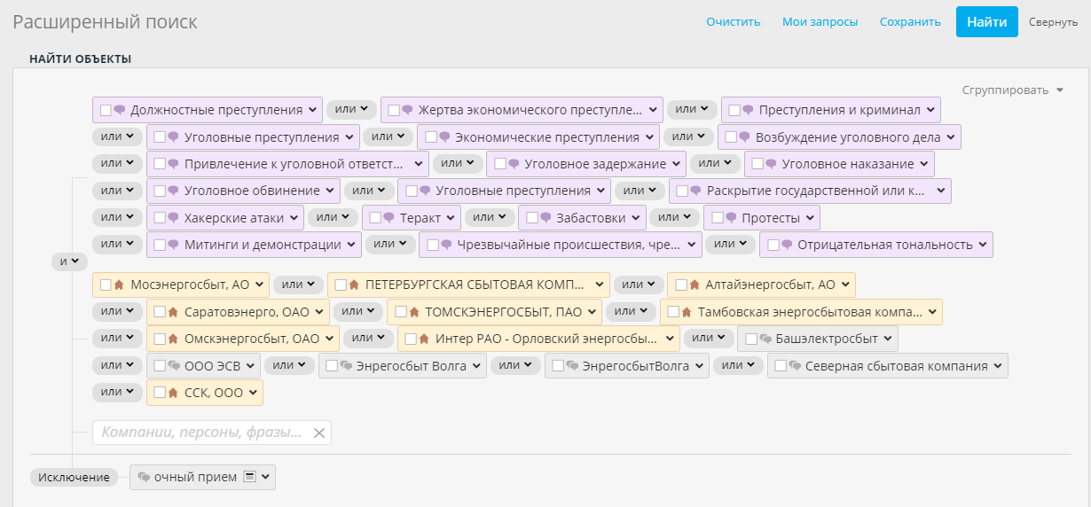
Task: Click the НАЙТИ ОБЪЕКТЫ heading
Action: point(80,59)
